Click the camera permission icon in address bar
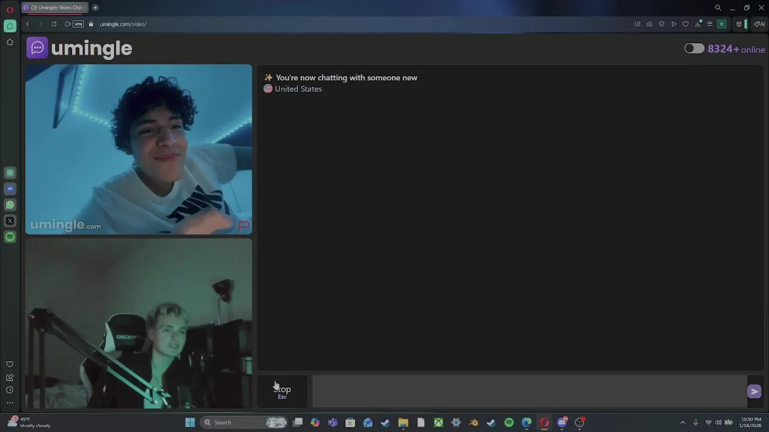Viewport: 769px width, 432px height. [67, 24]
